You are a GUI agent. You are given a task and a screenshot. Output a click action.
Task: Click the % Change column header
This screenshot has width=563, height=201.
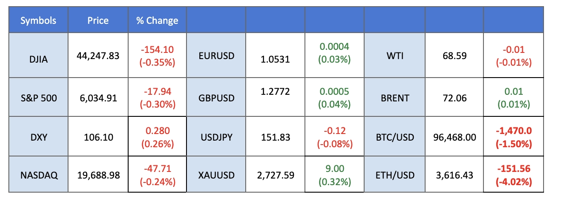click(157, 20)
